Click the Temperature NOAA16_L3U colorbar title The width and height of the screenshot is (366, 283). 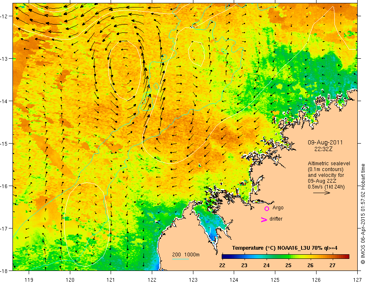coord(284,248)
